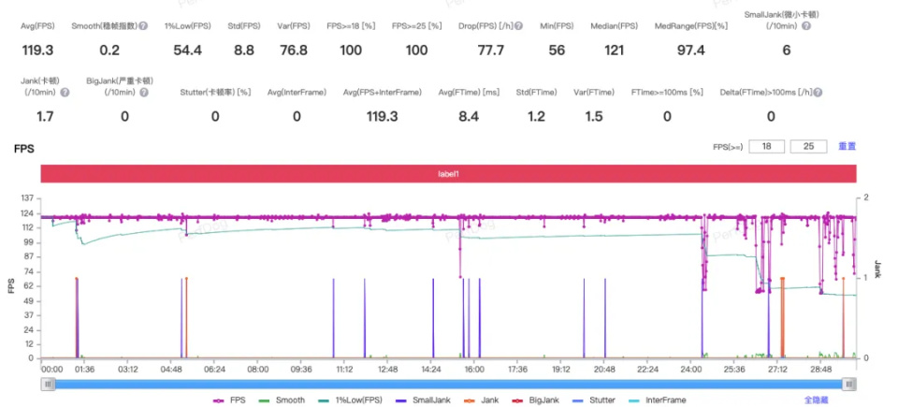Viewport: 898px width, 407px height.
Task: Click left handle of timeline range slider
Action: coord(48,384)
